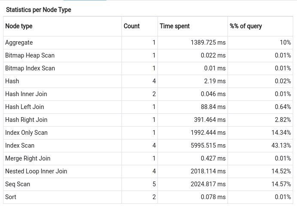This screenshot has width=297, height=206.
Task: Click the Index Only Scan cell
Action: coord(26,133)
